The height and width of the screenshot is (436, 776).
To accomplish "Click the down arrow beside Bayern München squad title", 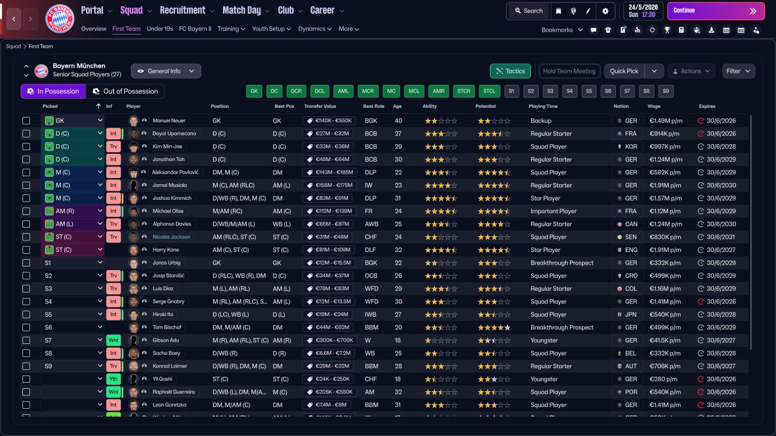I will point(26,75).
